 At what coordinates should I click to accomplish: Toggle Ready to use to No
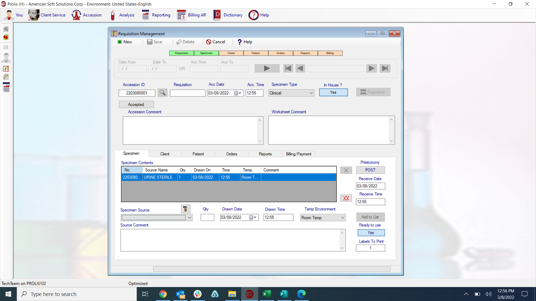tap(371, 232)
